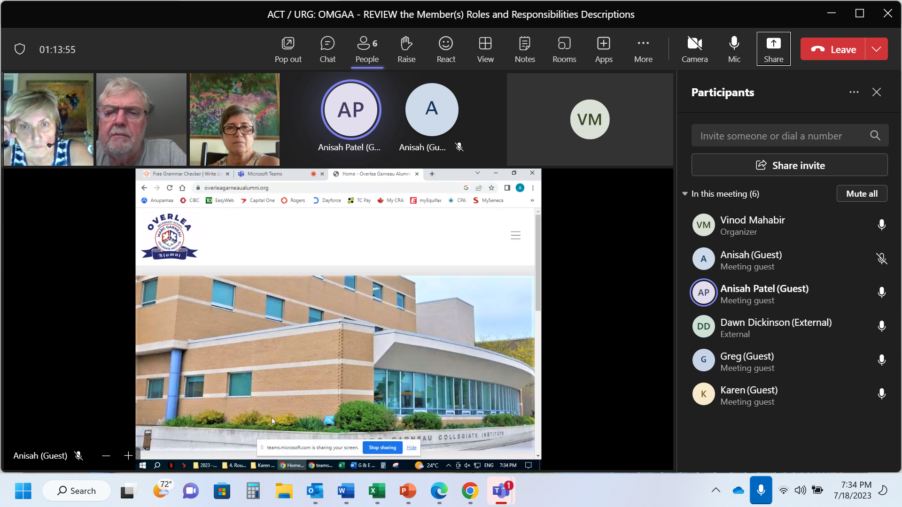Screen dimensions: 902x507
Task: Open Participants panel more options ellipsis
Action: click(854, 92)
